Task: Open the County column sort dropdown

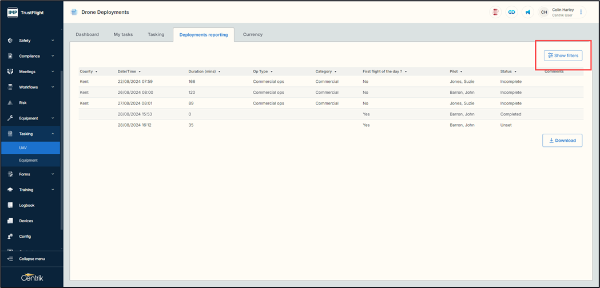Action: [x=96, y=72]
